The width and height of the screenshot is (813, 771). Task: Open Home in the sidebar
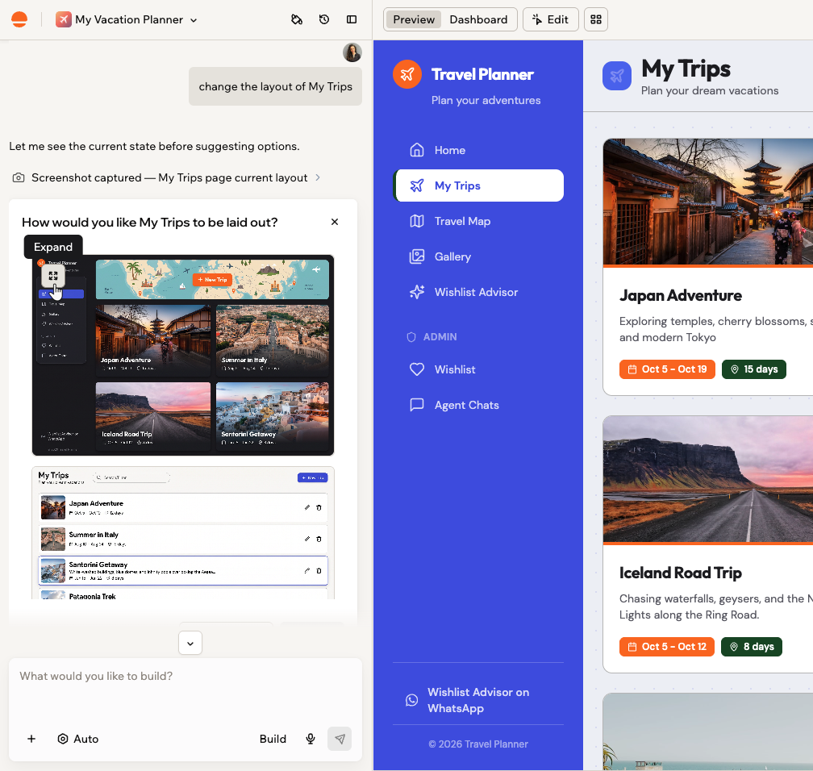478,150
